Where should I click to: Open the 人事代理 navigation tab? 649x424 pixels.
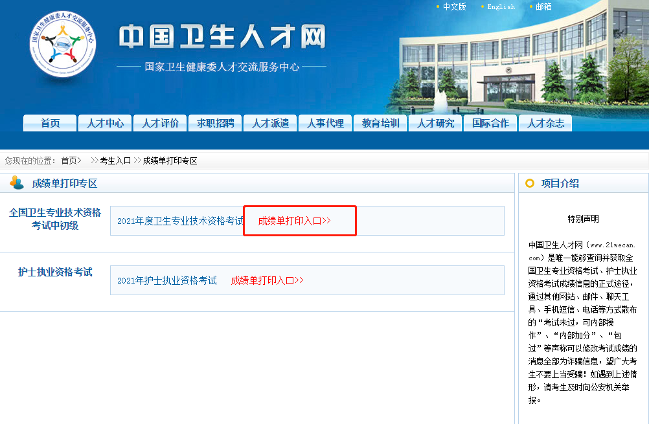click(x=325, y=123)
